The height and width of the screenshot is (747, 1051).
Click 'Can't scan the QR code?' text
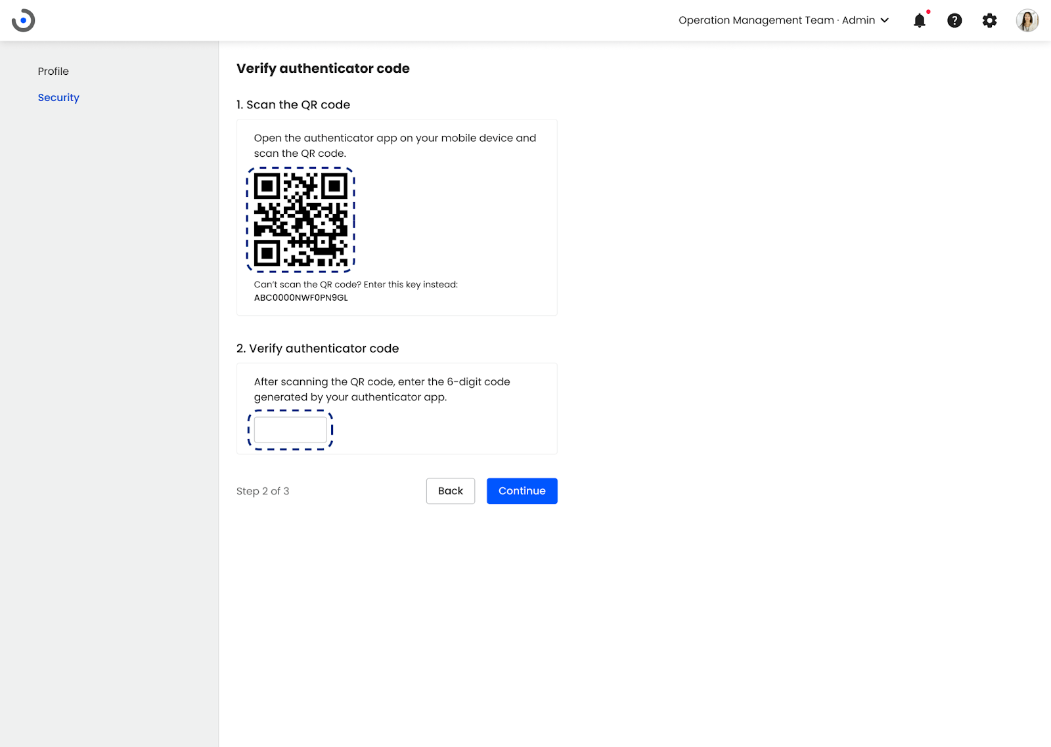[x=307, y=284]
